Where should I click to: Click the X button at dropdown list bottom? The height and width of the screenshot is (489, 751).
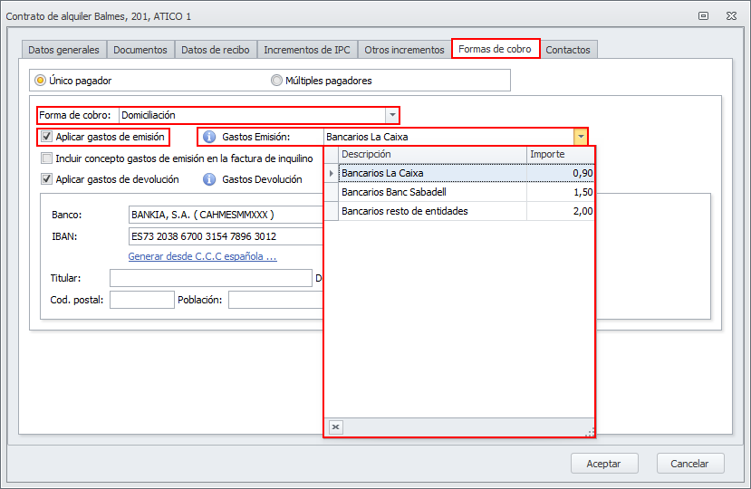pyautogui.click(x=336, y=427)
